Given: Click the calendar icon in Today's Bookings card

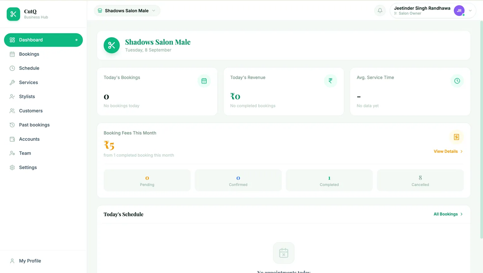Looking at the screenshot, I should click(204, 81).
